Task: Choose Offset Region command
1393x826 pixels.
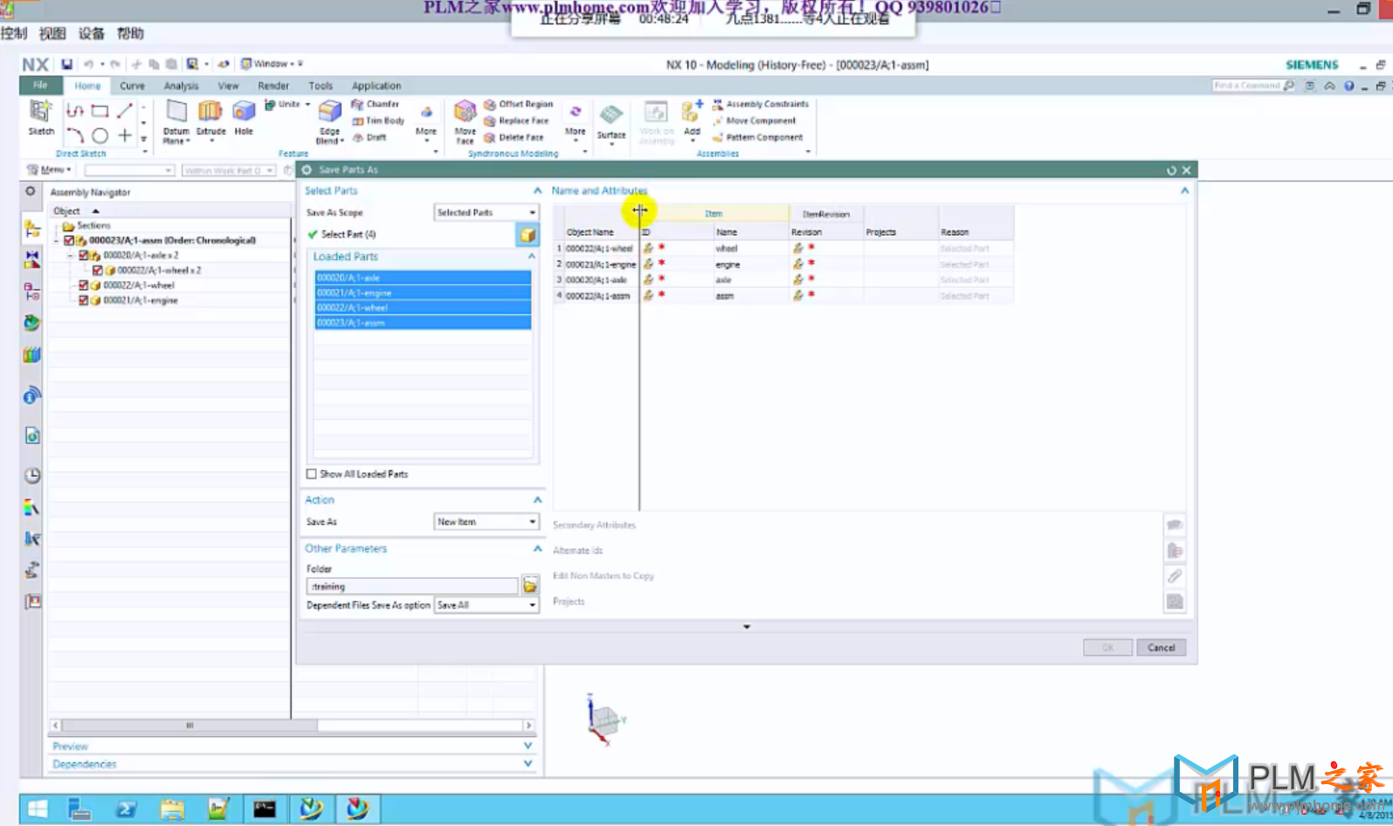Action: click(x=519, y=104)
